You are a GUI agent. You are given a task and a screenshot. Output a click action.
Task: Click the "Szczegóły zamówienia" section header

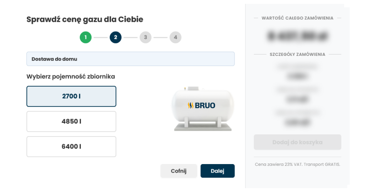pyautogui.click(x=297, y=54)
